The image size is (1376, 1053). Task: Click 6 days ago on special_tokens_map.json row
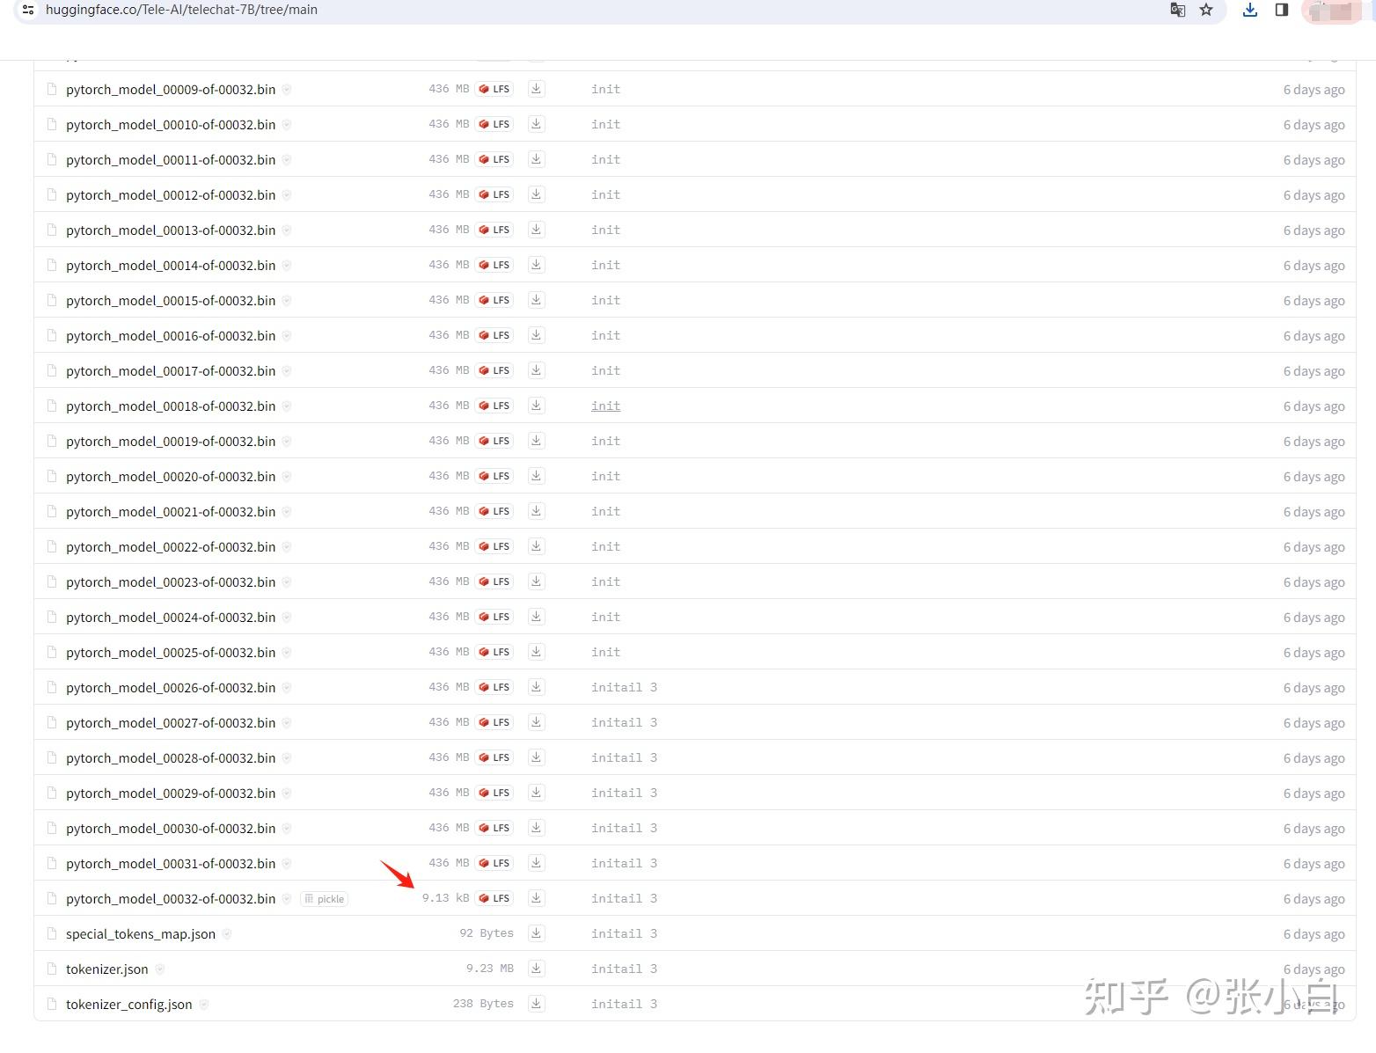1314,934
